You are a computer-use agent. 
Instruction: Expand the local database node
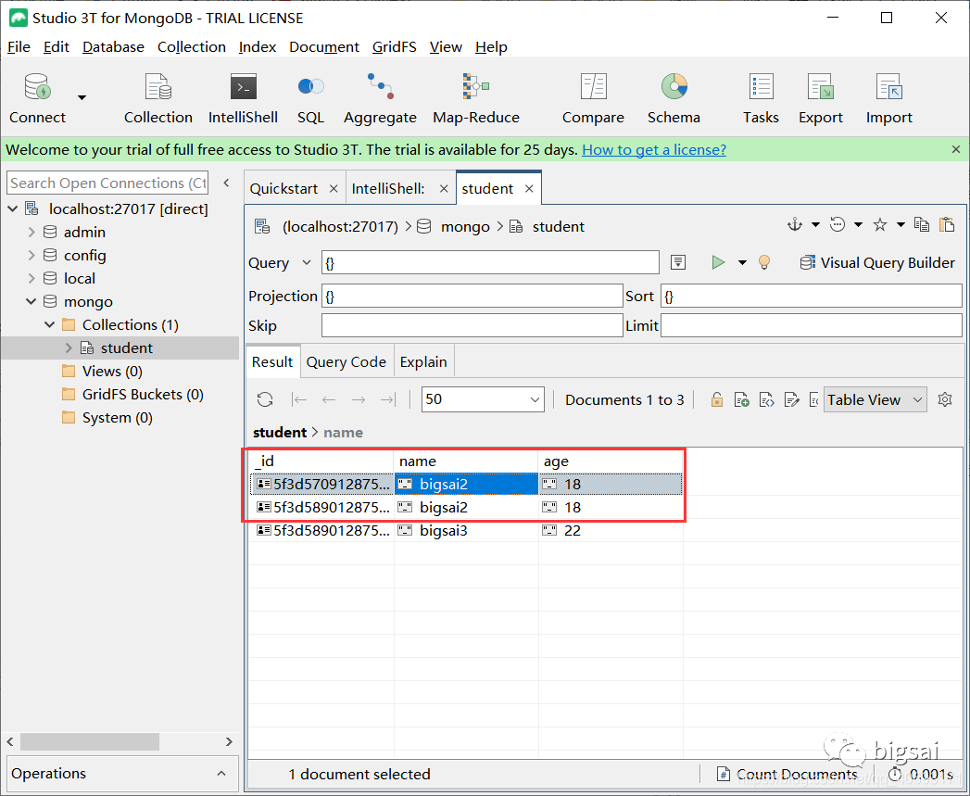click(31, 279)
